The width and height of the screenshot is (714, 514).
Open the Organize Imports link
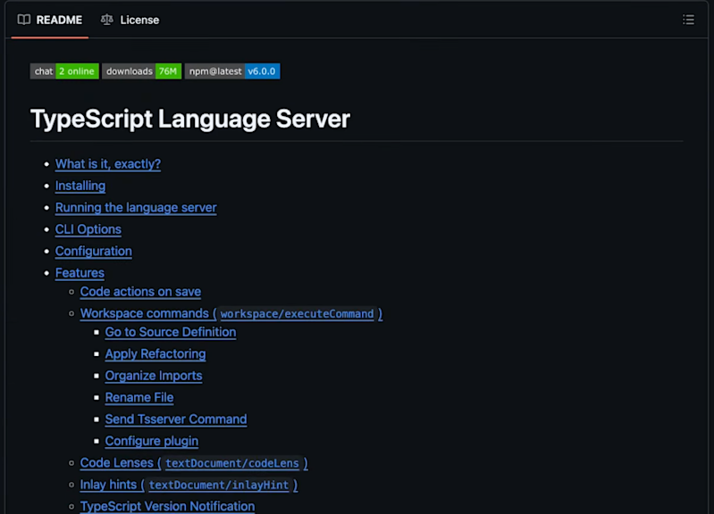(154, 376)
